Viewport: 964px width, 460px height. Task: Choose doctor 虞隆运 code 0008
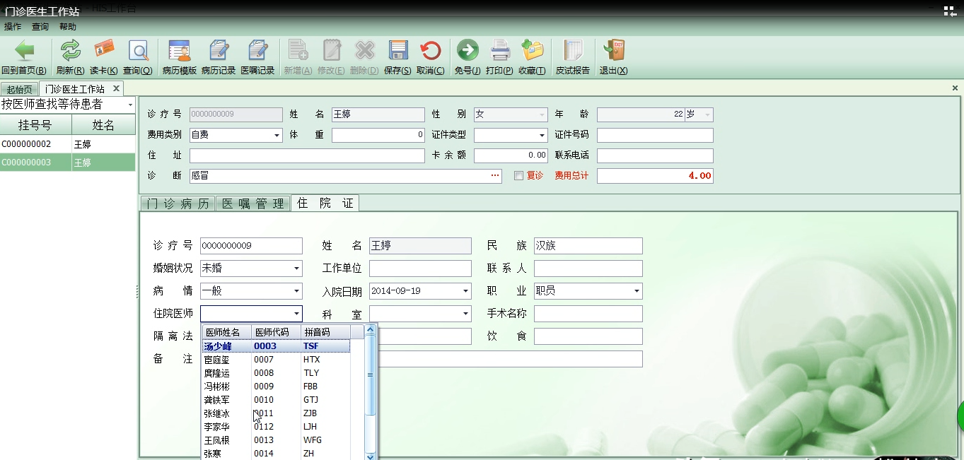pyautogui.click(x=276, y=373)
